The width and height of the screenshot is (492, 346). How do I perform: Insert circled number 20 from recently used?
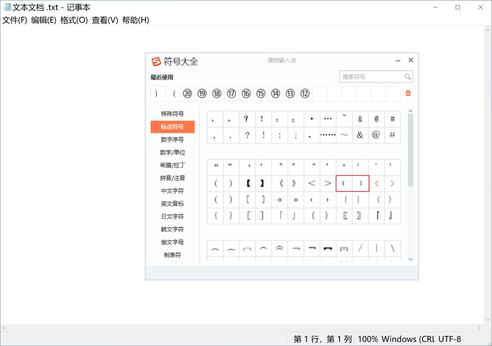[x=187, y=94]
